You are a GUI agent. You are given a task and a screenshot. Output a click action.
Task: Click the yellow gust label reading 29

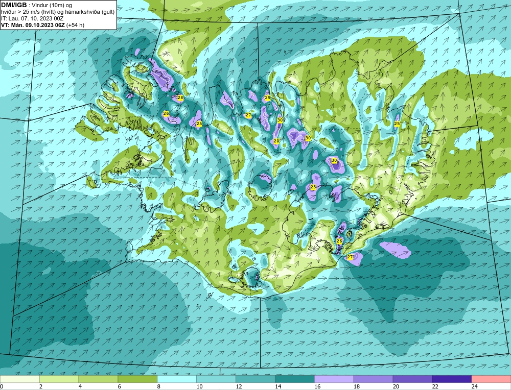(x=268, y=97)
